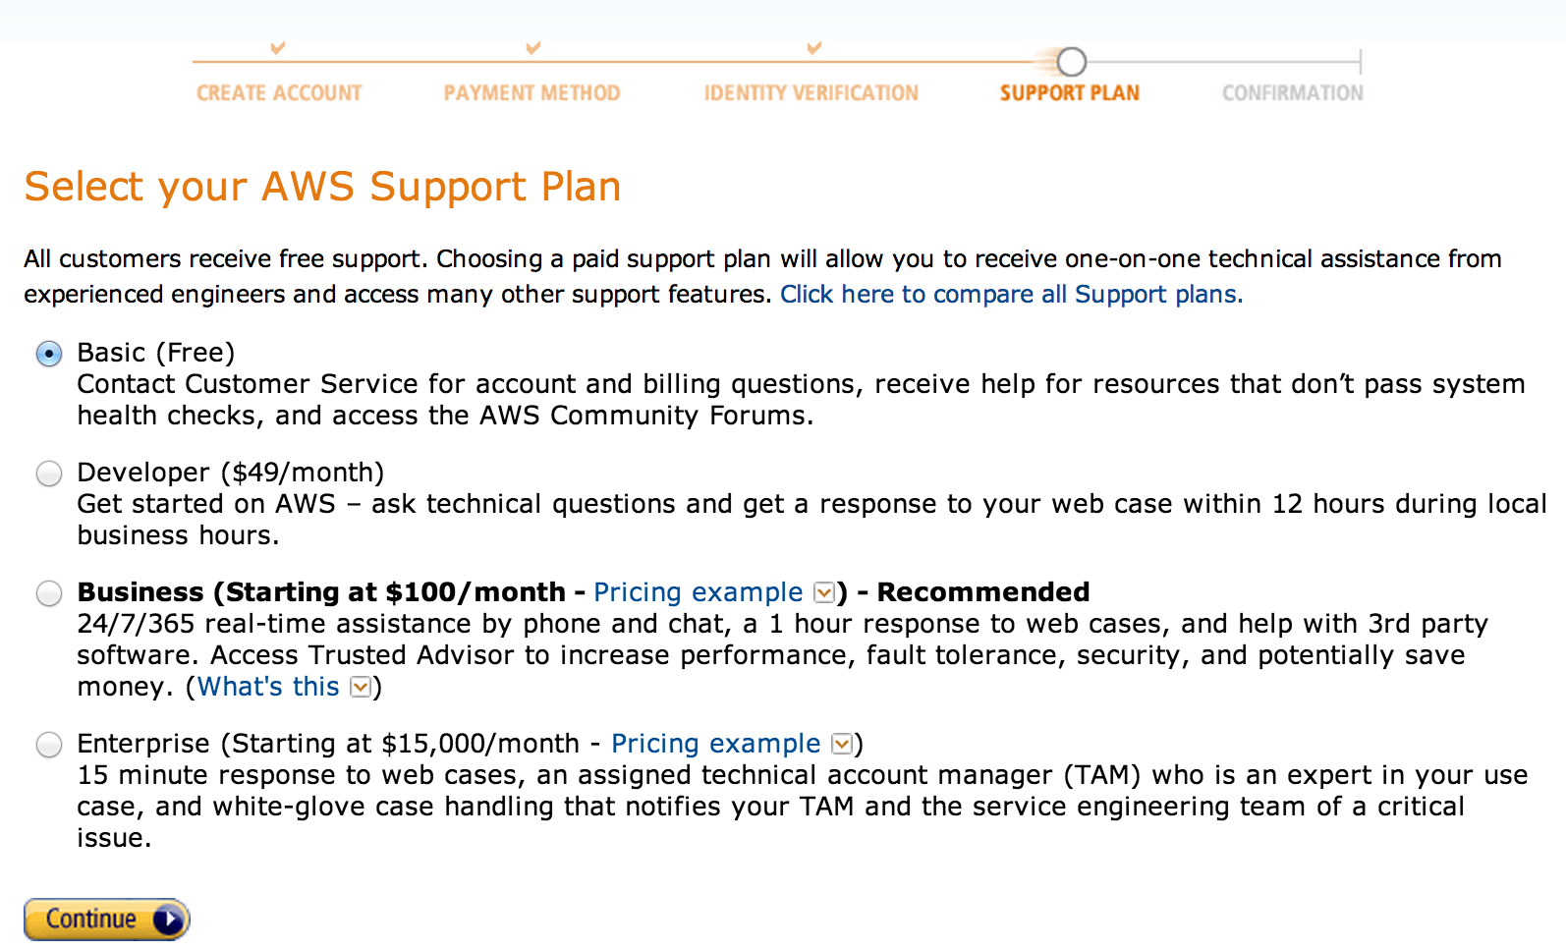Viewport: 1566px width, 949px height.
Task: Select the Business plan radio button
Action: [49, 593]
